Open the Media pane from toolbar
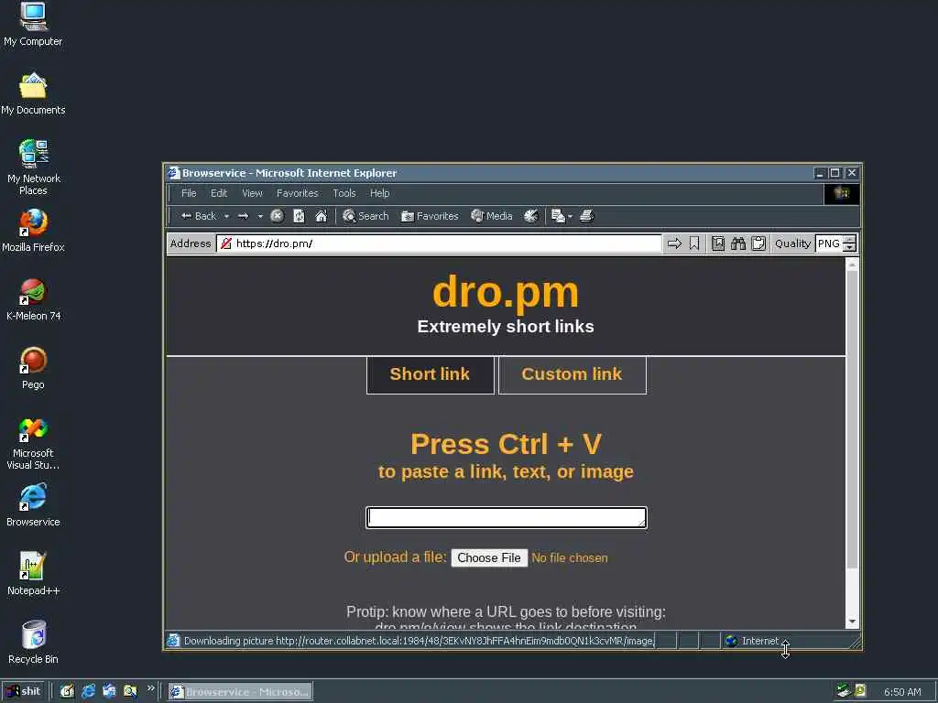Screen dimensions: 938x703 [492, 216]
